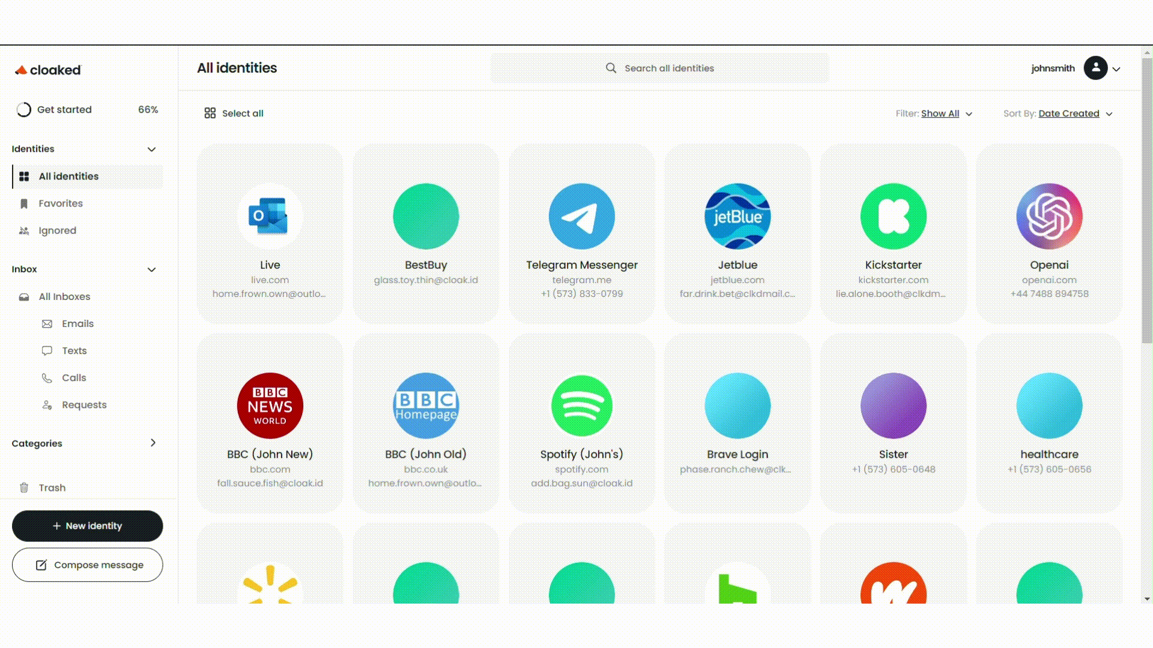Image resolution: width=1153 pixels, height=648 pixels.
Task: Expand the Categories section chevron
Action: pos(153,443)
